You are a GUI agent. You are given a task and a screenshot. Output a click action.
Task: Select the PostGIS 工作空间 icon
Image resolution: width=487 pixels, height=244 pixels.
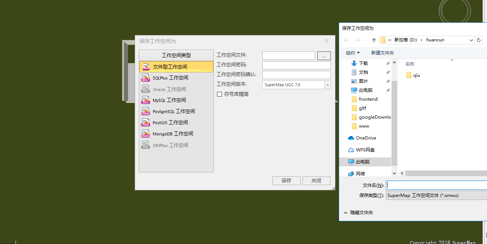coord(146,123)
